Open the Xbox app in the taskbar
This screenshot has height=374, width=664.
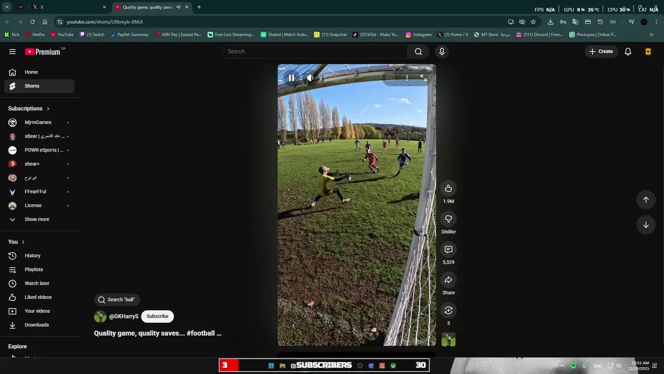coord(393,366)
